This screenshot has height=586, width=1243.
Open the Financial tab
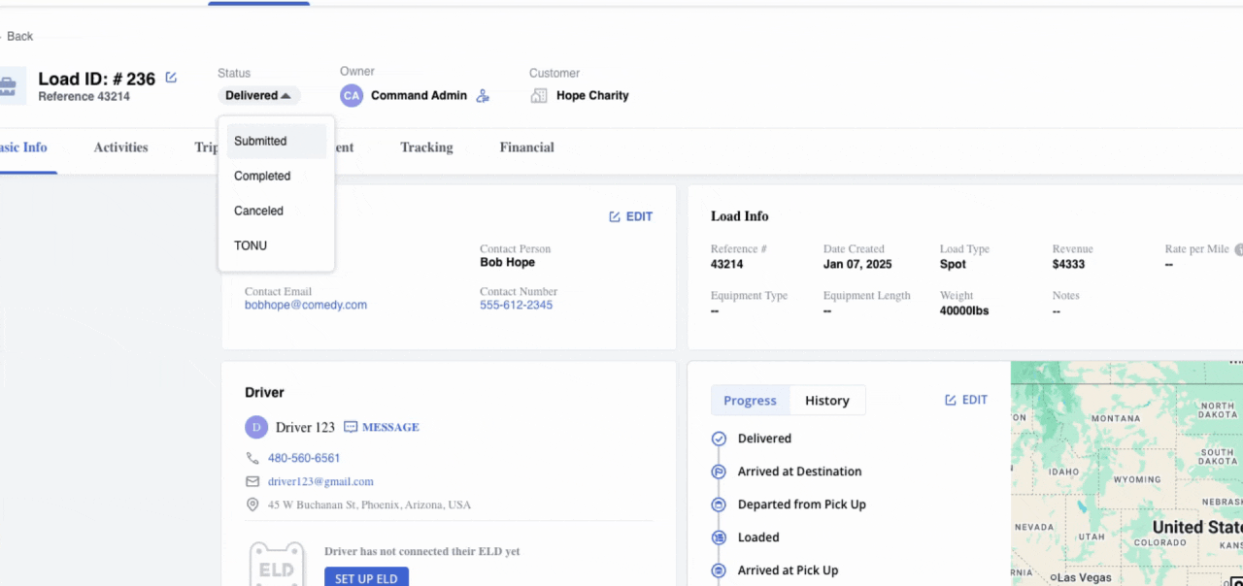526,147
